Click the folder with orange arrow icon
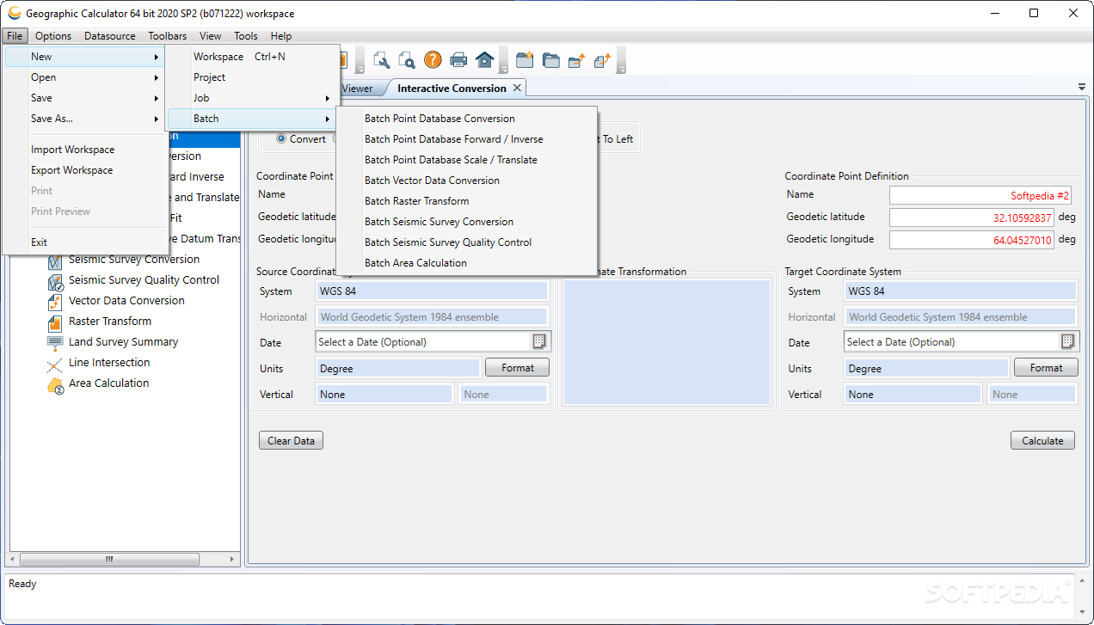This screenshot has width=1094, height=625. pyautogui.click(x=576, y=60)
